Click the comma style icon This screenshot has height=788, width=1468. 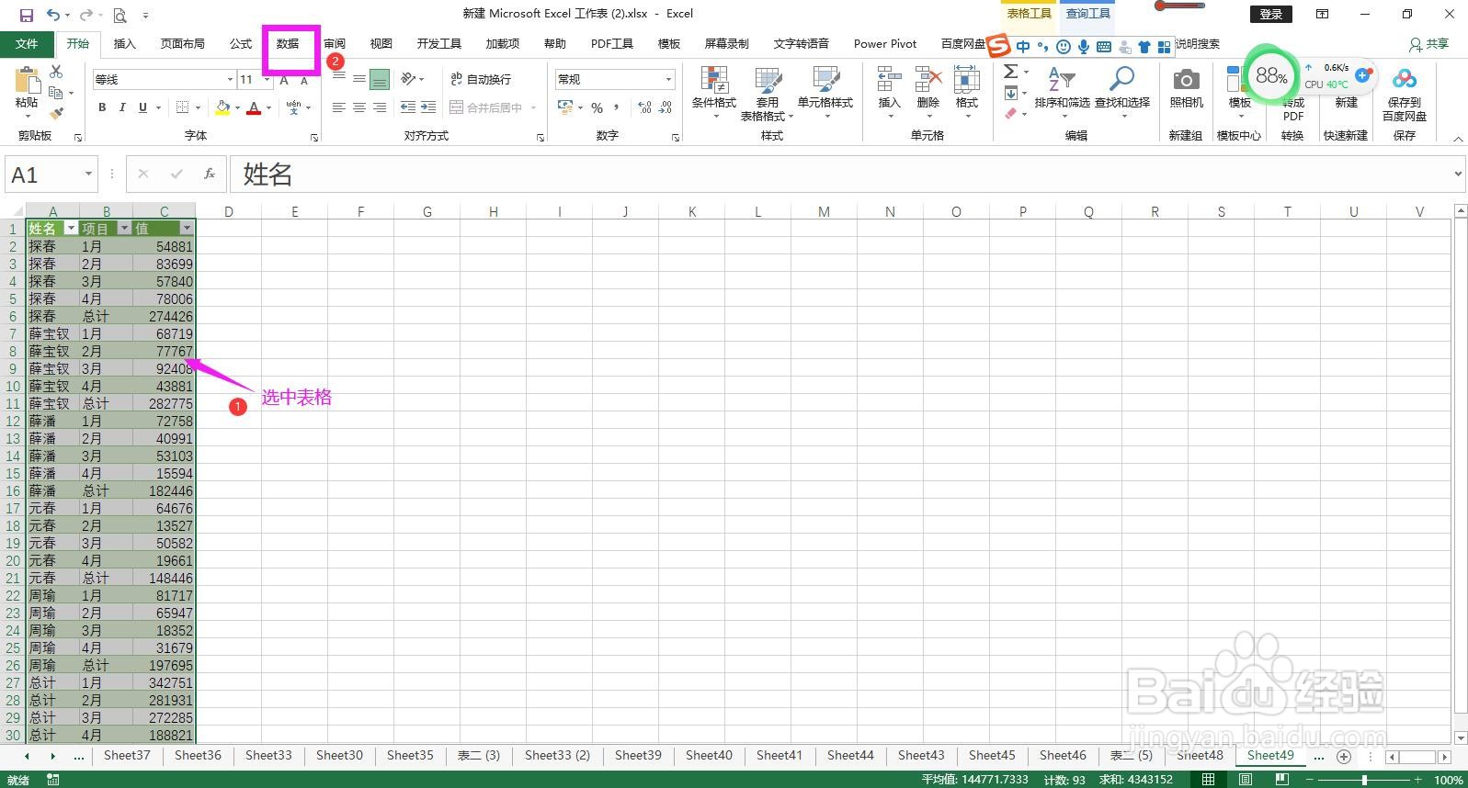point(616,108)
